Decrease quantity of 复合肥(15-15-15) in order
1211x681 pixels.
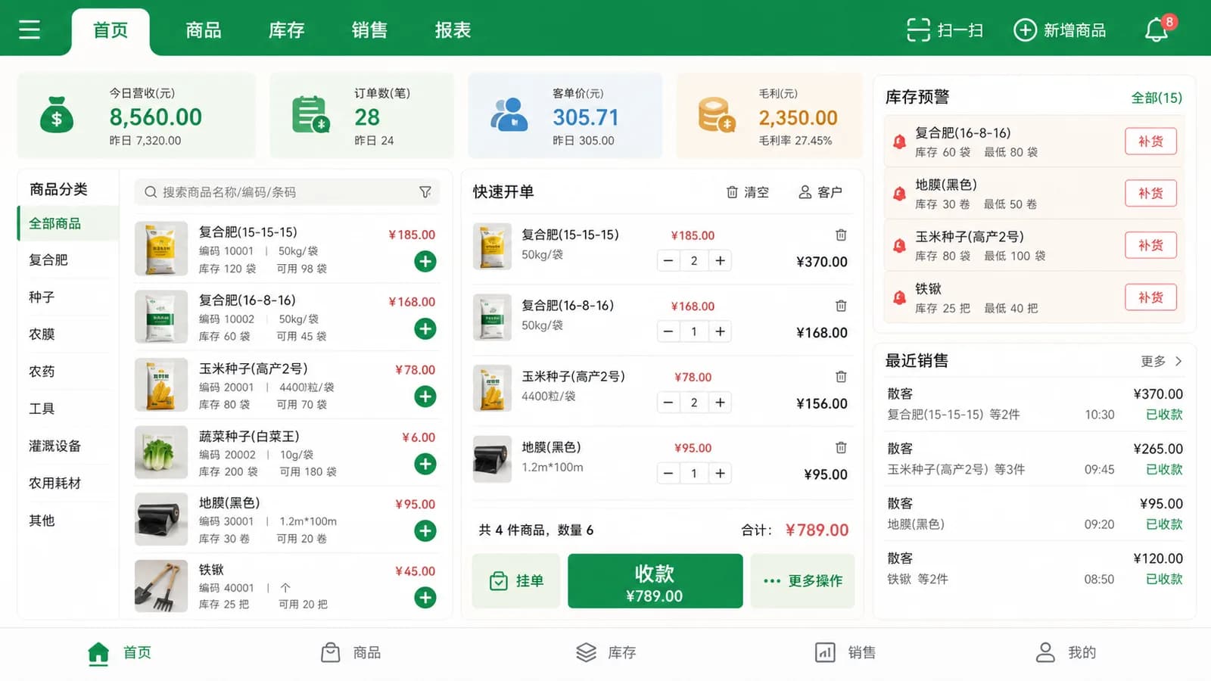pos(668,261)
